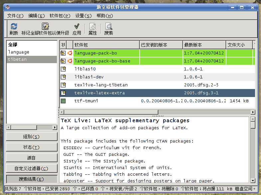Select the liblasi-dev package row
Image resolution: width=261 pixels, height=195 pixels.
(157, 77)
